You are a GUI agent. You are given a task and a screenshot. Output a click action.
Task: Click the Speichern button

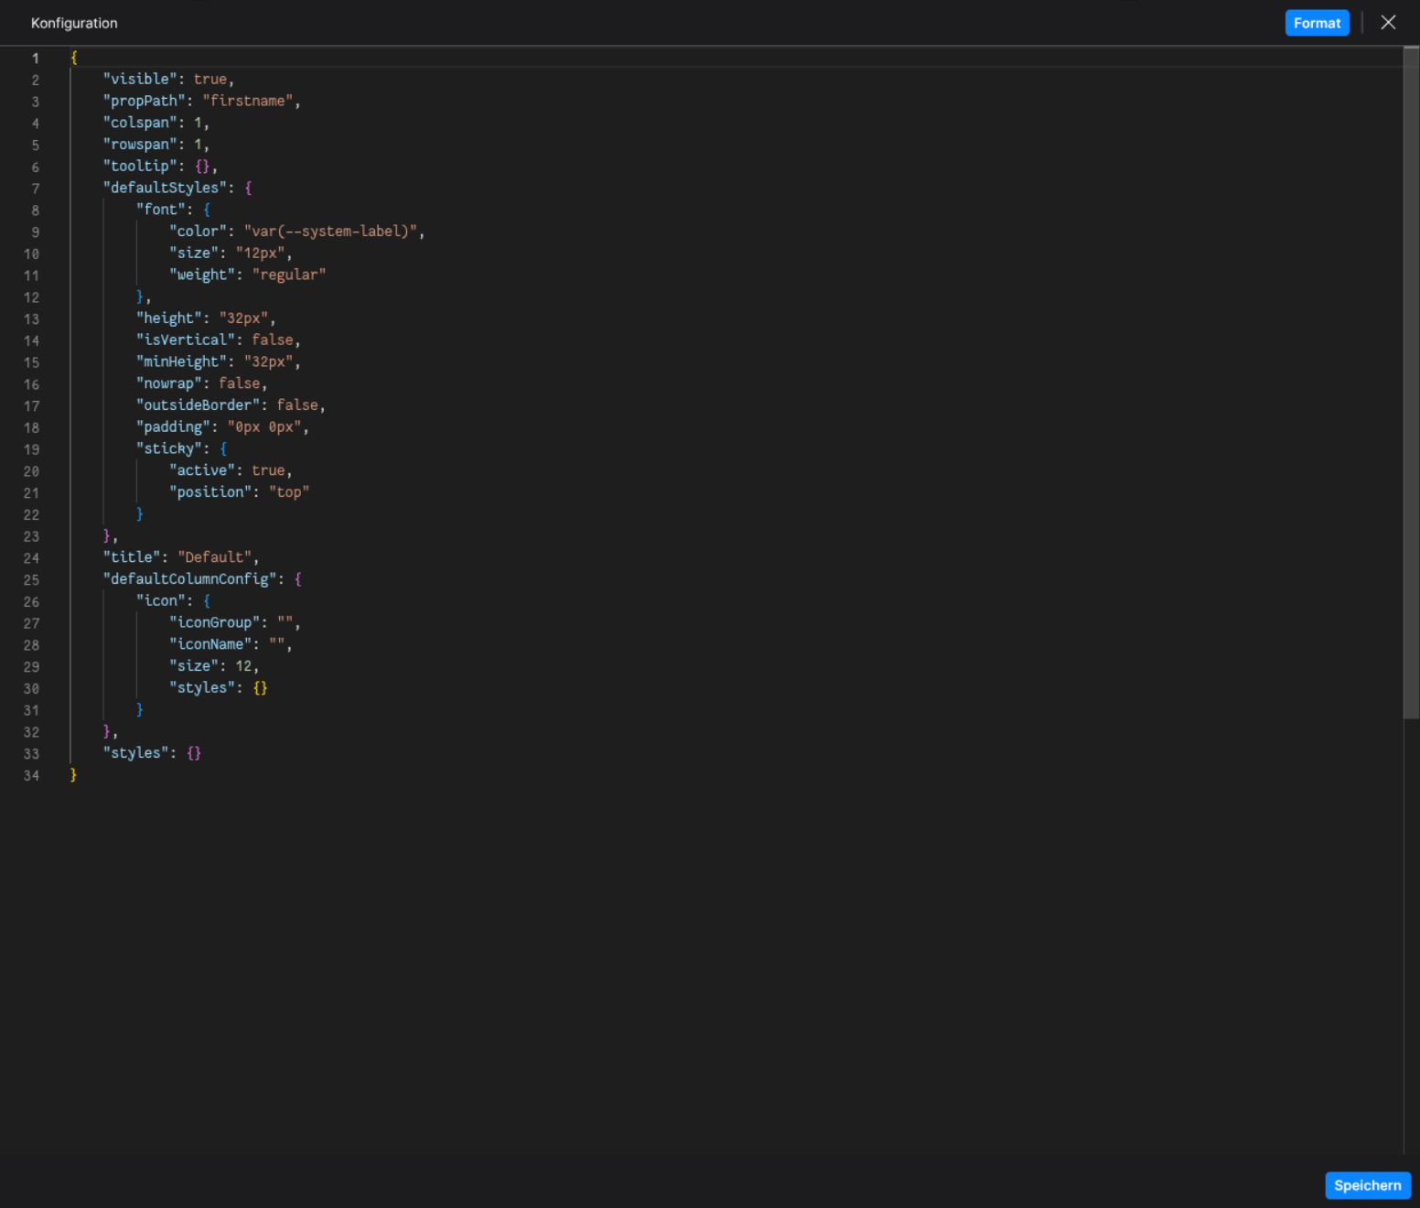click(1367, 1185)
